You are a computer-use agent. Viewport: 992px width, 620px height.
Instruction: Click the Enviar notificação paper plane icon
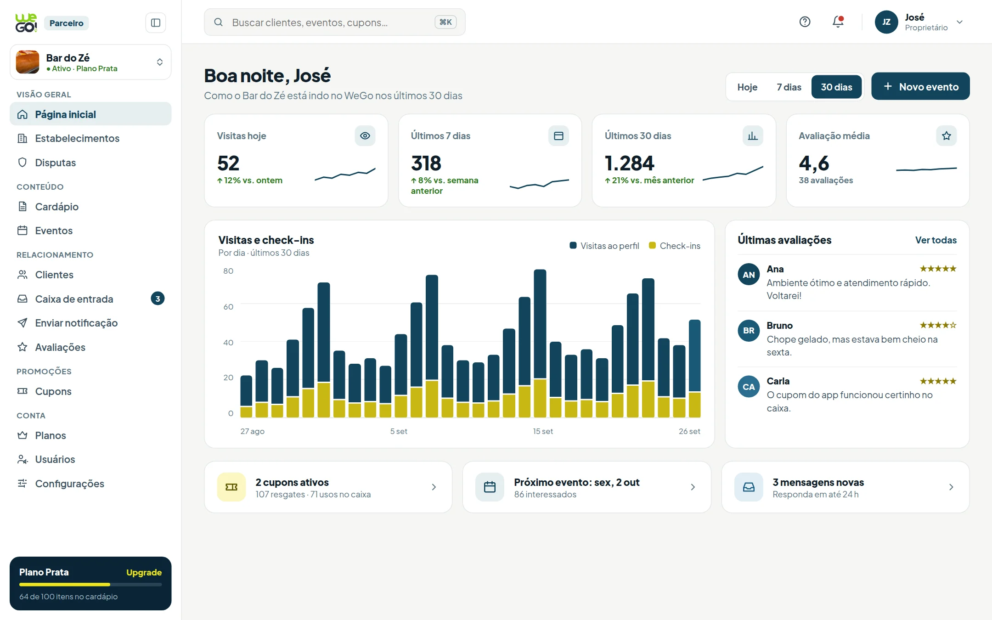click(x=23, y=323)
